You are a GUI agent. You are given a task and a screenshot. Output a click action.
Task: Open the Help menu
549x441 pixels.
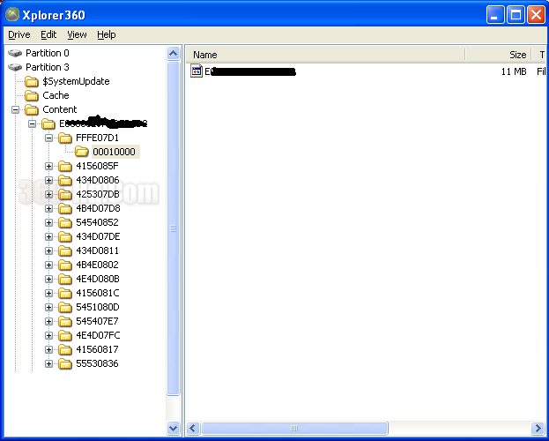coord(107,34)
